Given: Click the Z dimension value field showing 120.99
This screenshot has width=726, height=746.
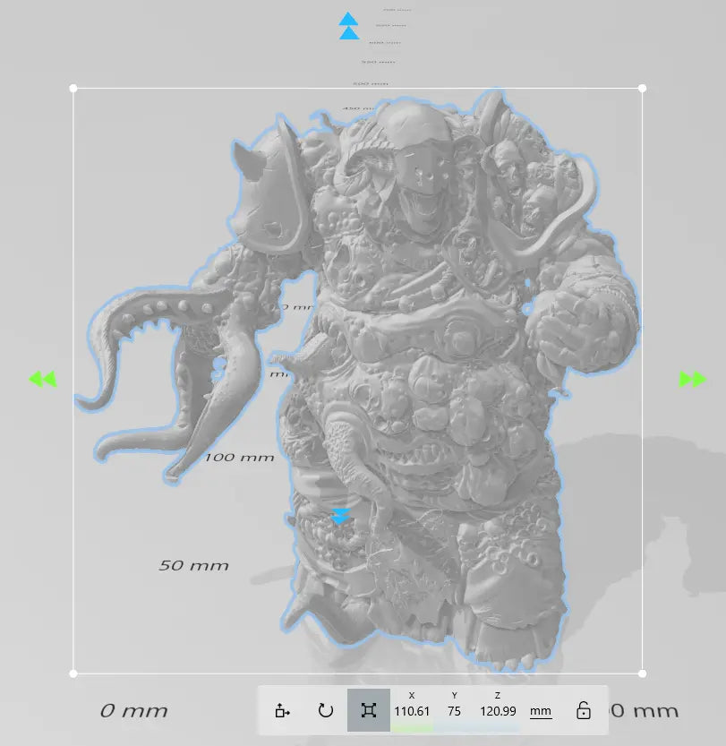Looking at the screenshot, I should [498, 710].
